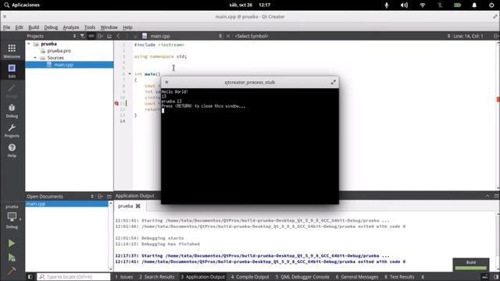This screenshot has width=500, height=281.
Task: Show the Compile Output pane
Action: coord(250,277)
